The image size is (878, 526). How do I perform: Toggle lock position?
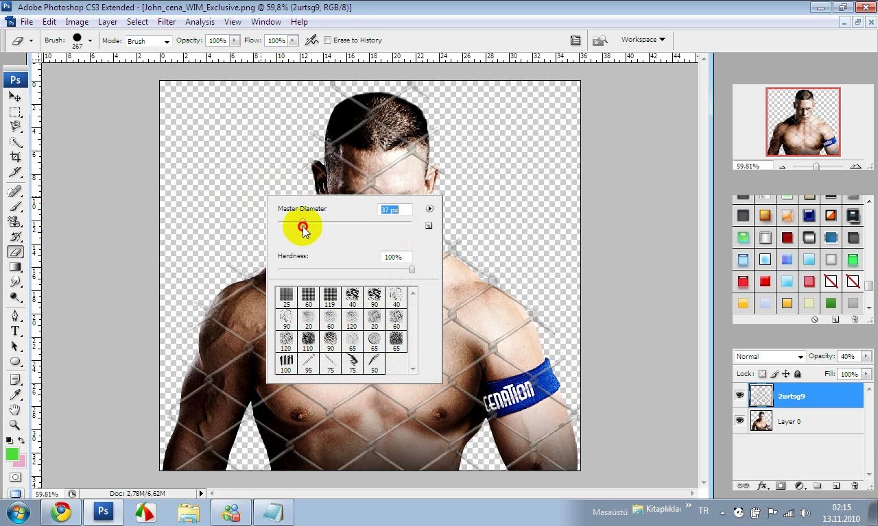tap(786, 374)
